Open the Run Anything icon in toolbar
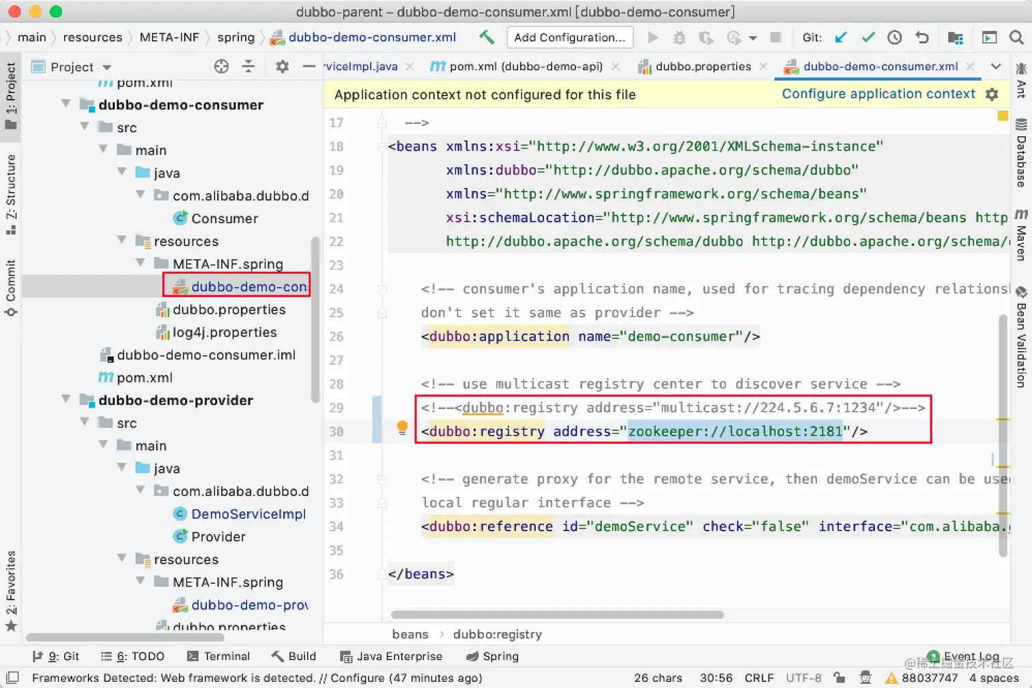This screenshot has height=688, width=1032. tap(989, 38)
